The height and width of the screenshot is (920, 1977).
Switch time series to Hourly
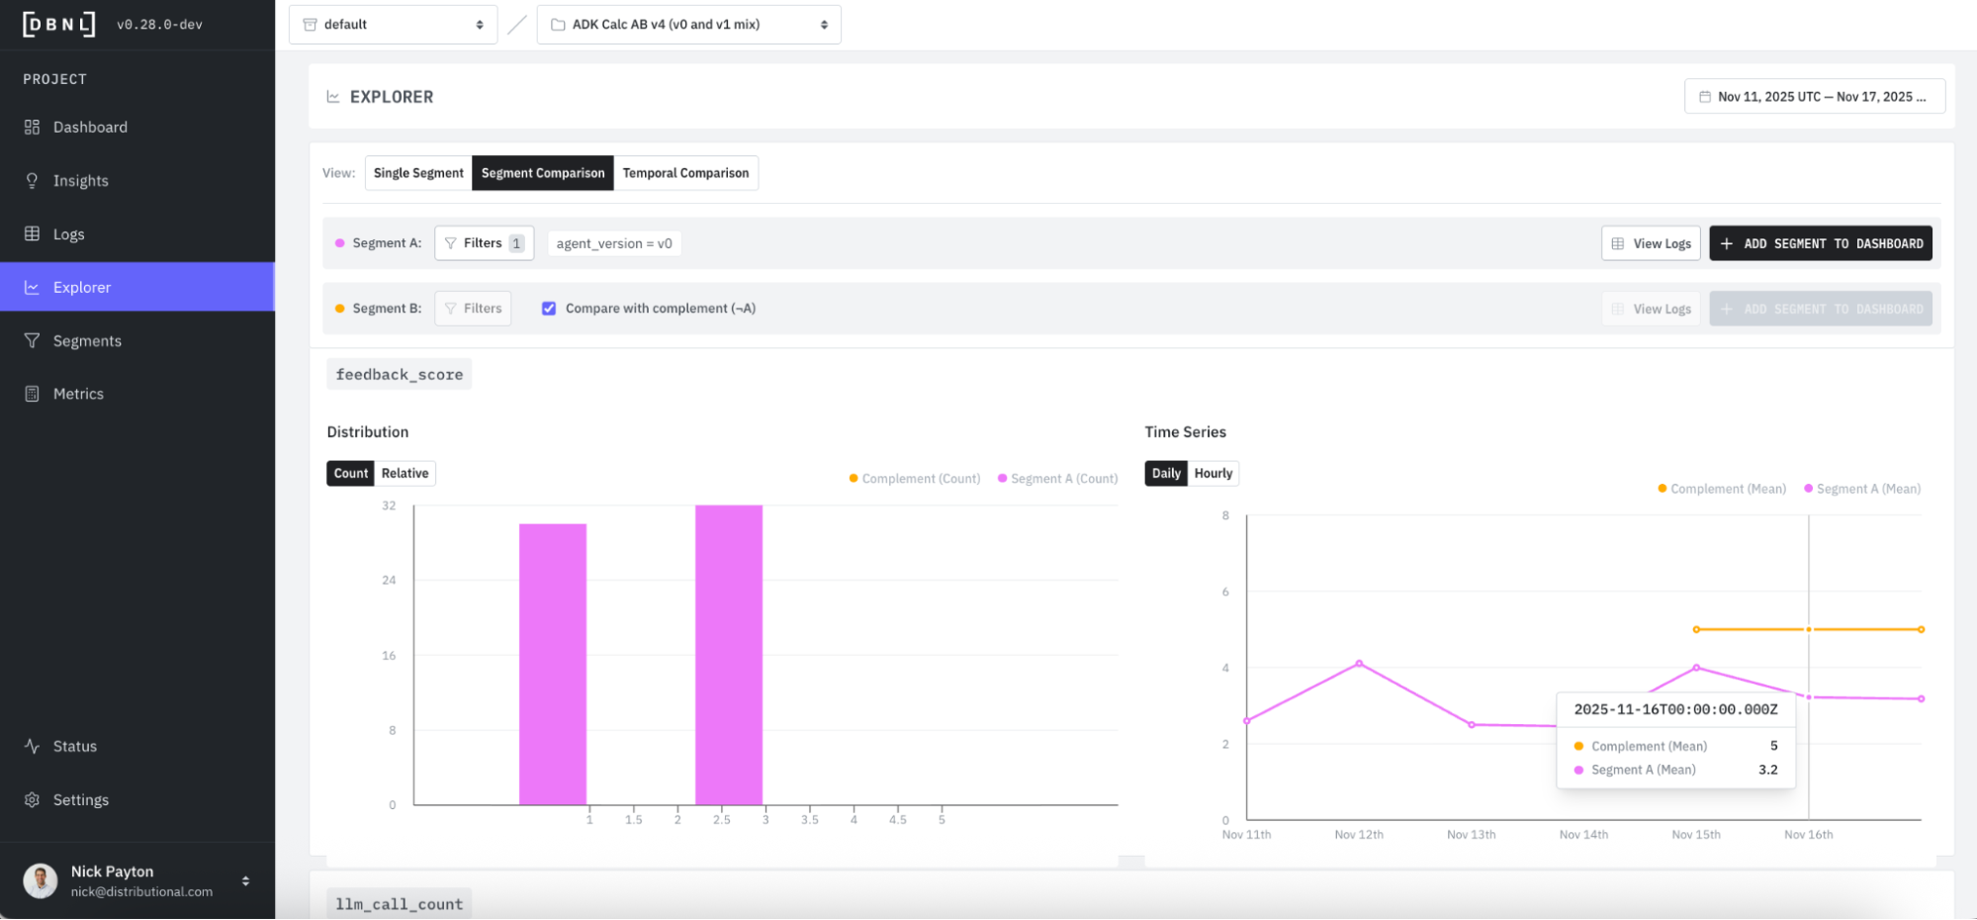(1213, 473)
